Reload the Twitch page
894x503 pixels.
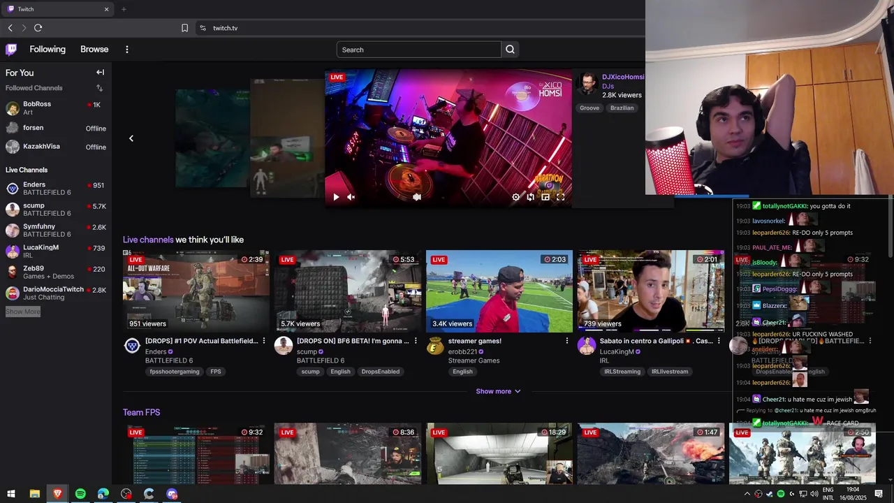[x=38, y=28]
